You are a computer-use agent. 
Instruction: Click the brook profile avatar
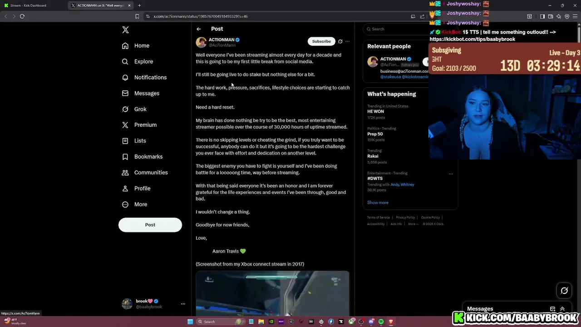pyautogui.click(x=127, y=304)
